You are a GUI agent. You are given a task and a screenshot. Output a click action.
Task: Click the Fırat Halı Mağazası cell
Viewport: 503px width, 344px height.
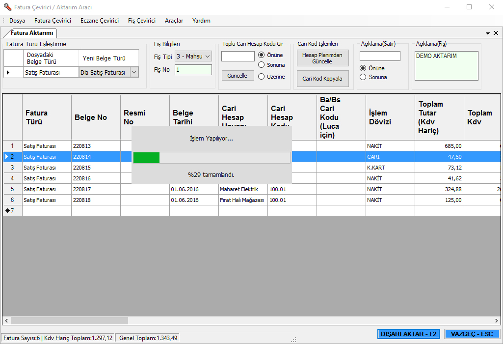click(243, 200)
